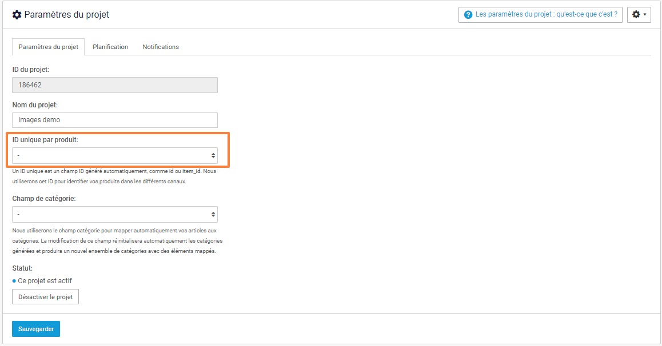Click the blue active status dot
The height and width of the screenshot is (346, 662).
point(14,281)
